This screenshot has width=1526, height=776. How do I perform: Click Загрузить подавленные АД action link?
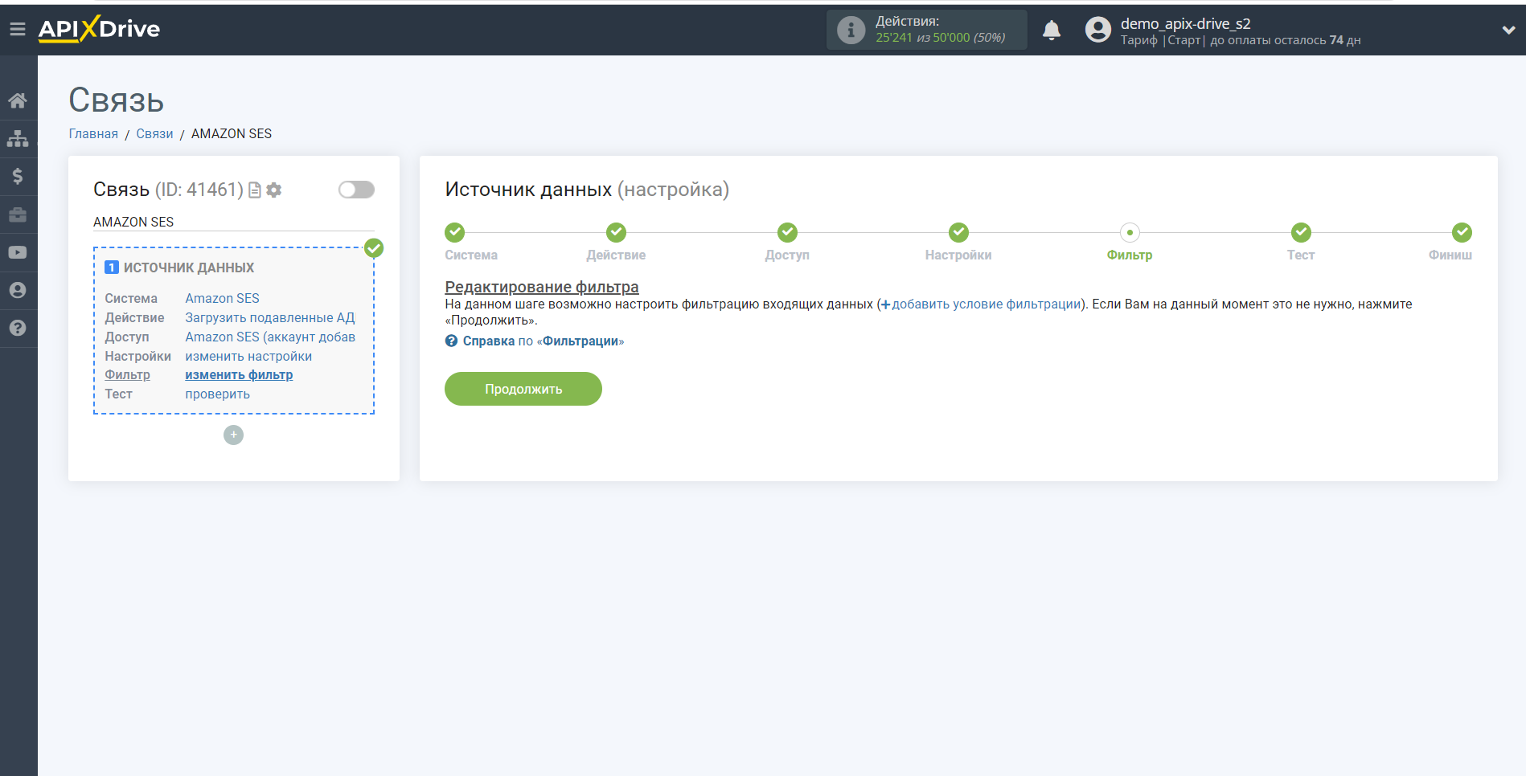(x=270, y=318)
